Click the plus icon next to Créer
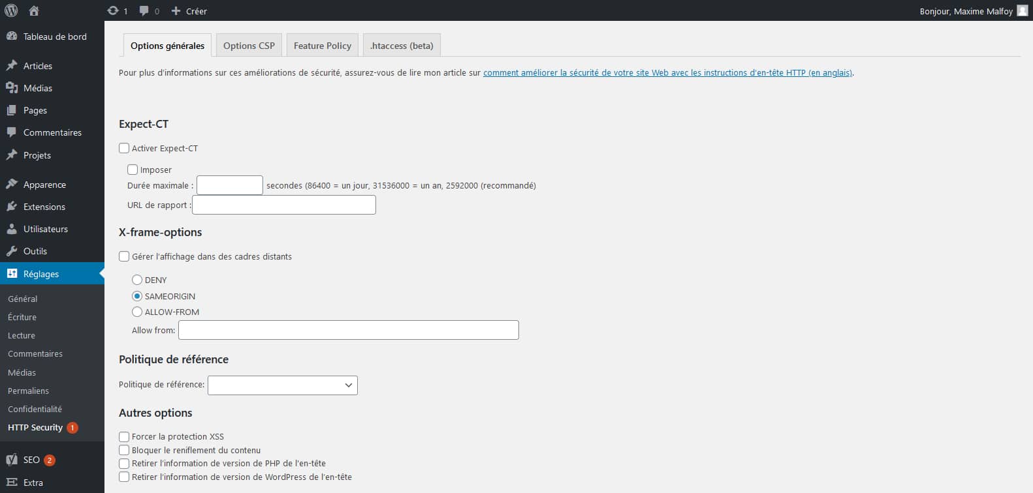Image resolution: width=1033 pixels, height=493 pixels. pos(176,10)
